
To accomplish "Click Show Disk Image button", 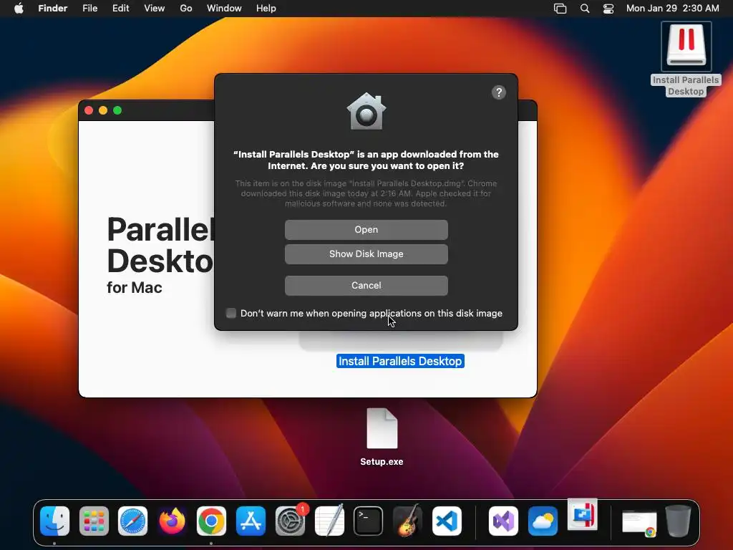I will (366, 254).
